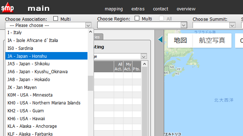Expand the Choose Region dropdown
This screenshot has width=243, height=136.
(x=184, y=25)
